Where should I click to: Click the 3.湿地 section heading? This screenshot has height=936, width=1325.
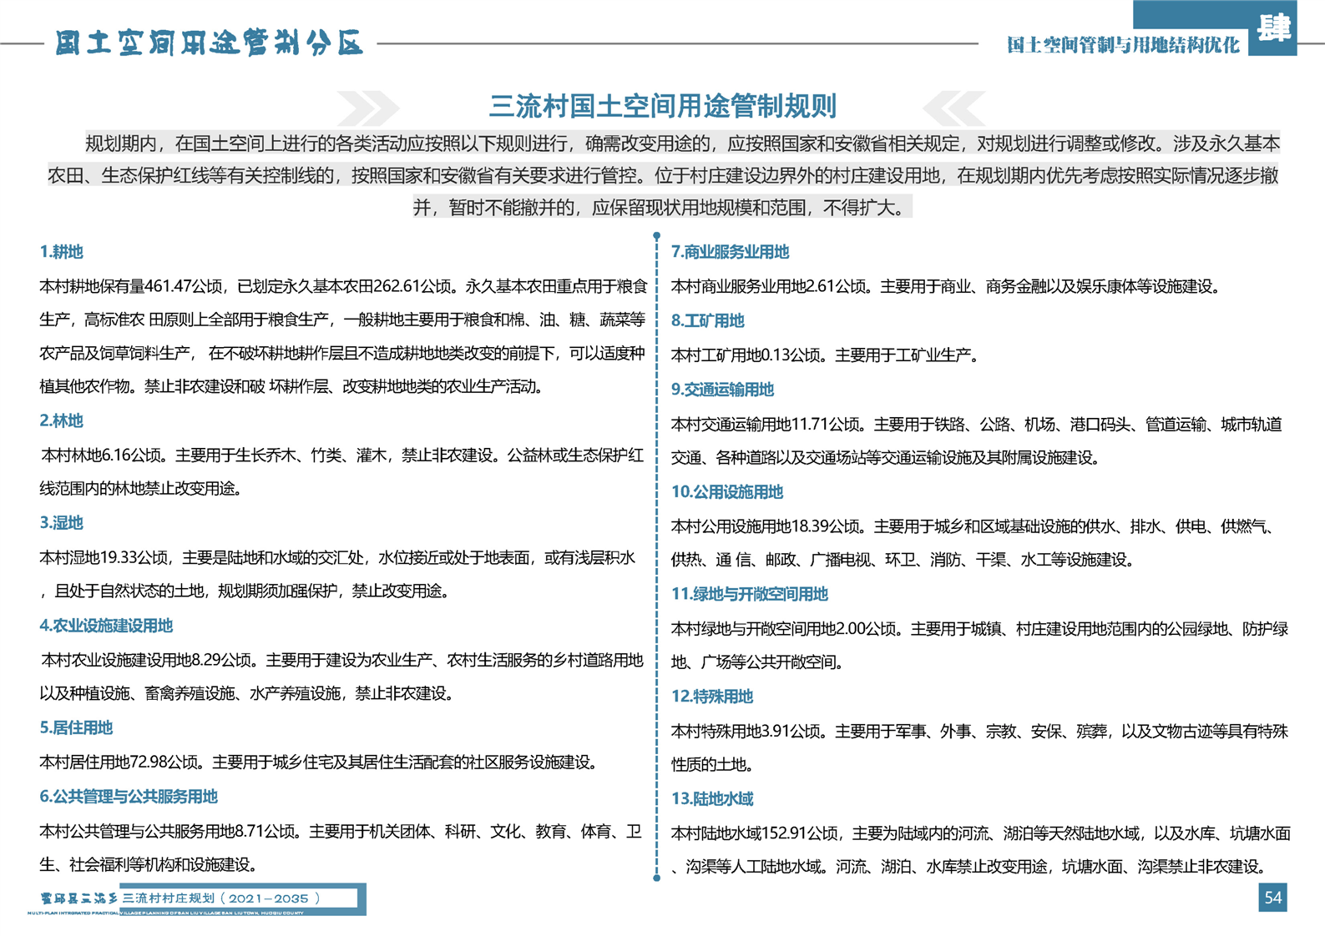[62, 523]
